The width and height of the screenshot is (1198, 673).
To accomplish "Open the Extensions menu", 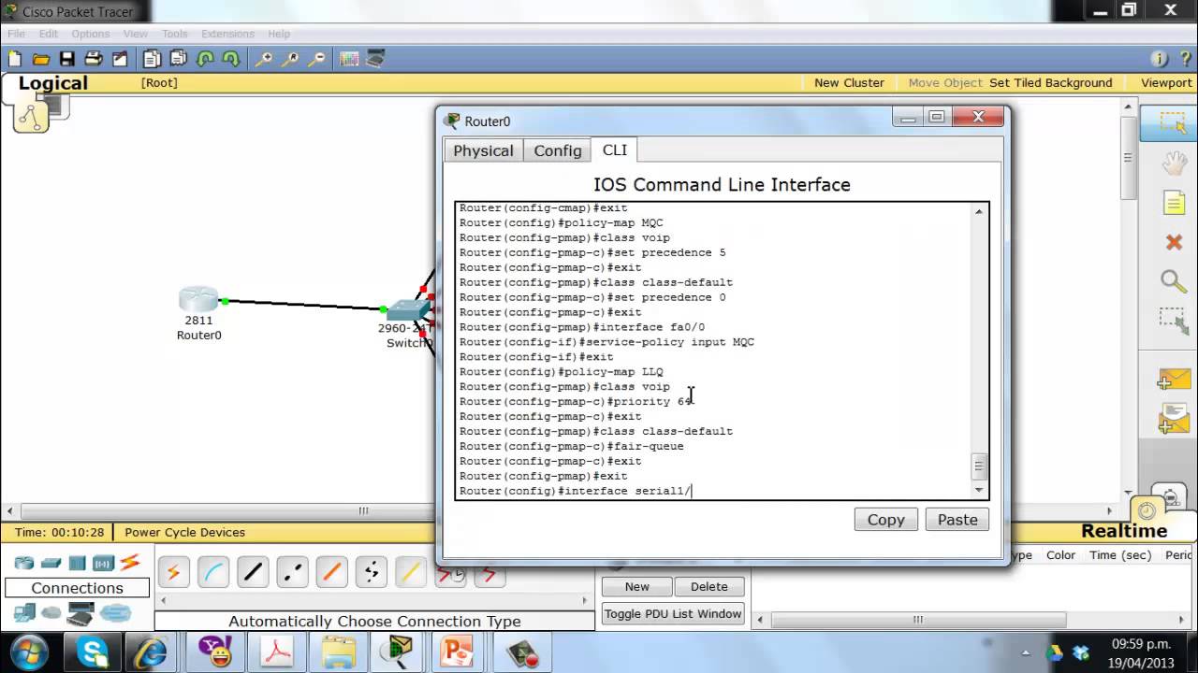I will (227, 34).
